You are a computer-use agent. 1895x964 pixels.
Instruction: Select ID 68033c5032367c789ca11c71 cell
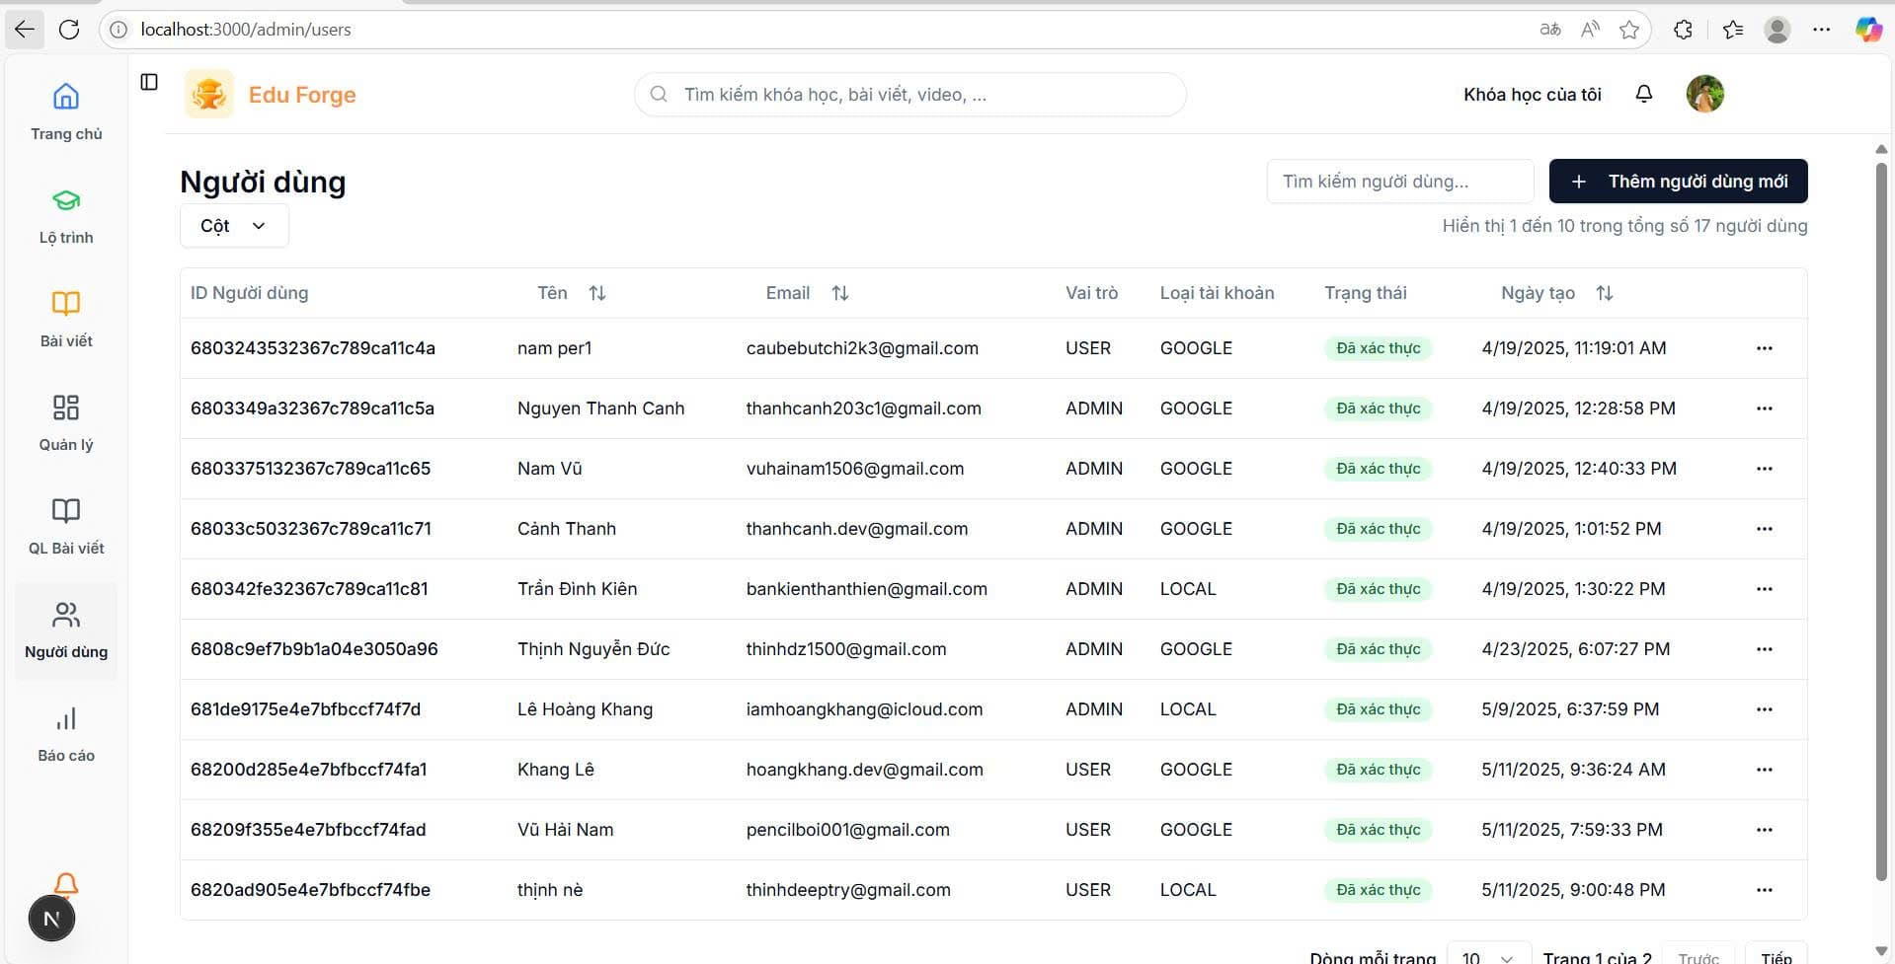[311, 529]
